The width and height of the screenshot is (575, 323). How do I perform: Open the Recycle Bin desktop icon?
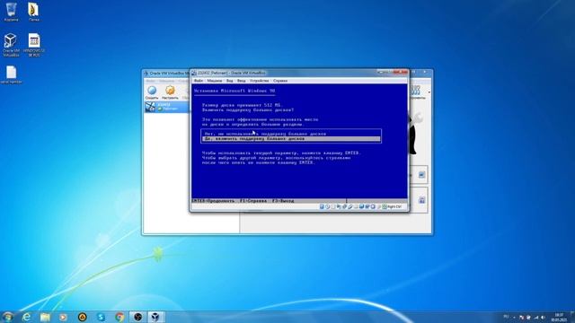tap(12, 11)
